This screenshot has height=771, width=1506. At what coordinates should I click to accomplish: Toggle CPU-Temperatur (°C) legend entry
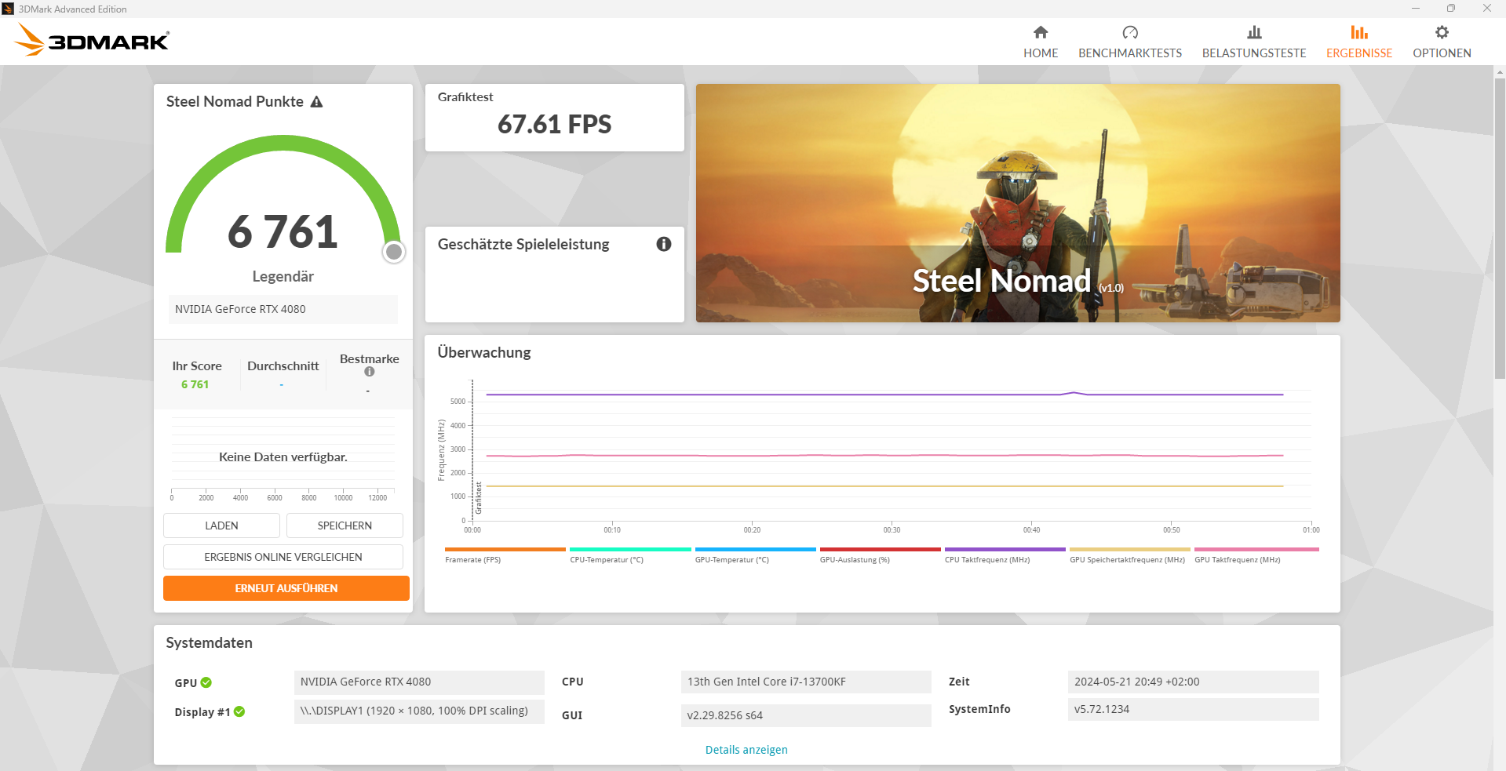pyautogui.click(x=630, y=555)
